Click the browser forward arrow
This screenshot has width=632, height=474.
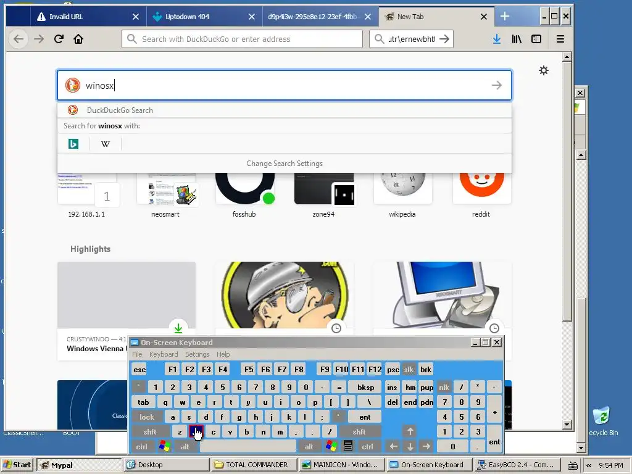click(x=39, y=39)
